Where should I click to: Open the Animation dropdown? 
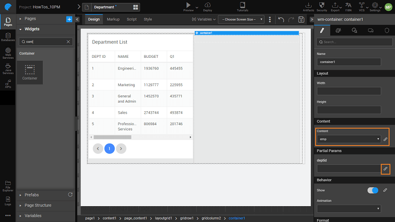(349, 209)
